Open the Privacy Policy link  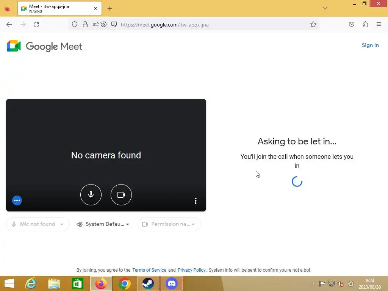[191, 270]
